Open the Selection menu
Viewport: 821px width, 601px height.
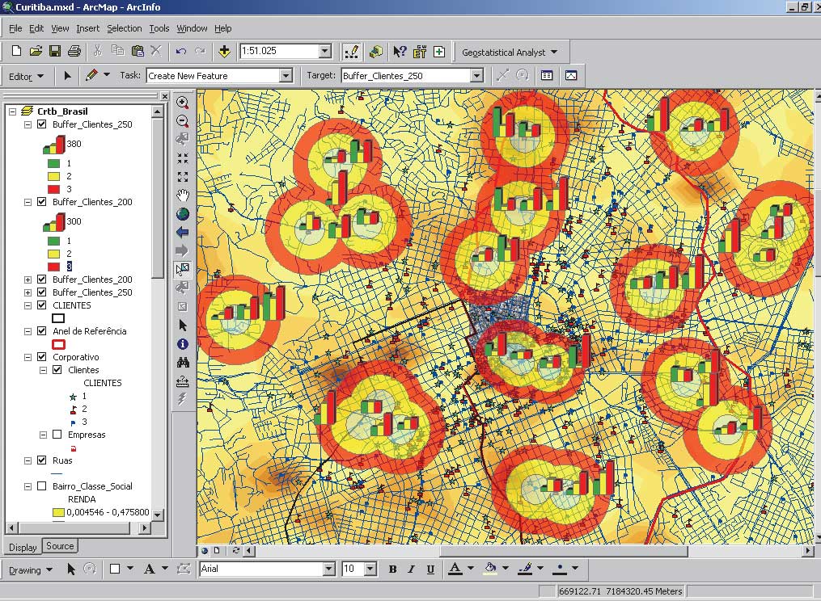tap(124, 28)
